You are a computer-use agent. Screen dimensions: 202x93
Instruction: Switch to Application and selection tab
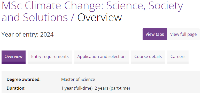pyautogui.click(x=101, y=57)
